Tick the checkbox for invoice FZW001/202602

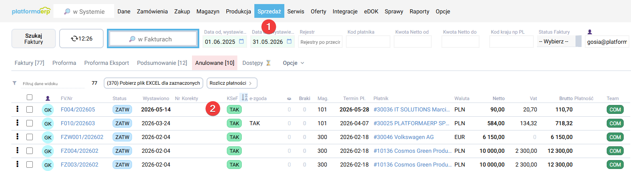pyautogui.click(x=29, y=137)
